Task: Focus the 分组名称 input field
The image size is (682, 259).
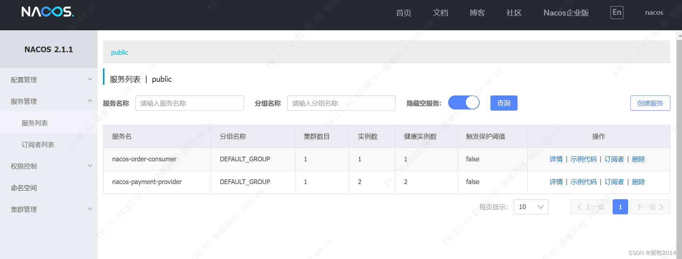Action: (342, 103)
